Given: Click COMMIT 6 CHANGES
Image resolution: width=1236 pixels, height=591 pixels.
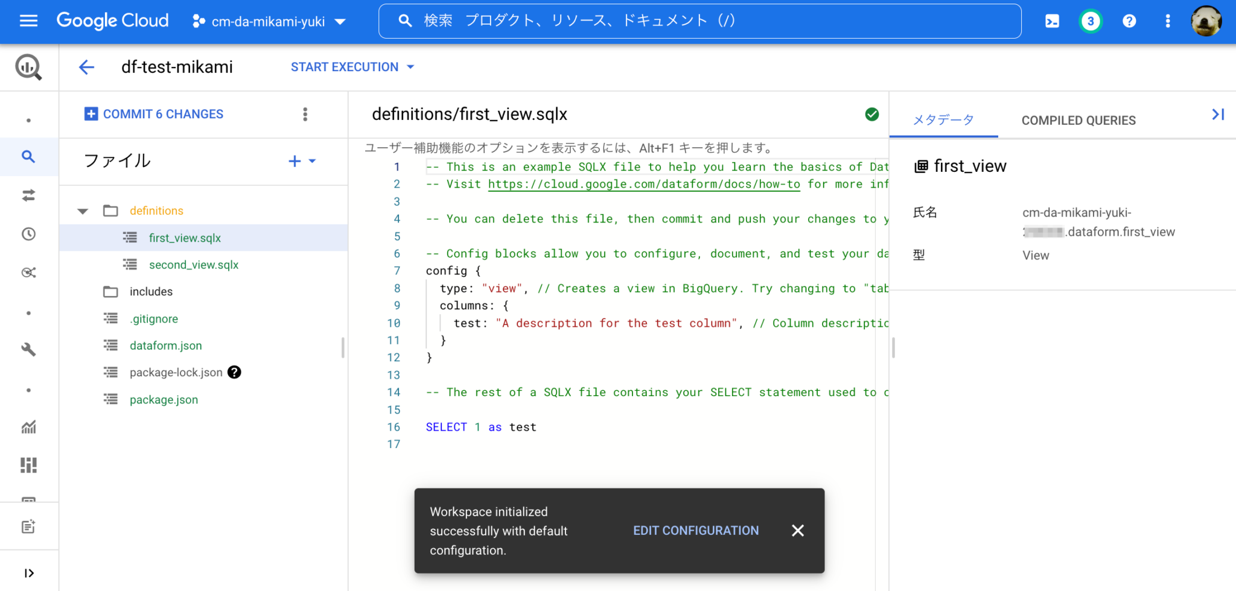Looking at the screenshot, I should point(153,114).
